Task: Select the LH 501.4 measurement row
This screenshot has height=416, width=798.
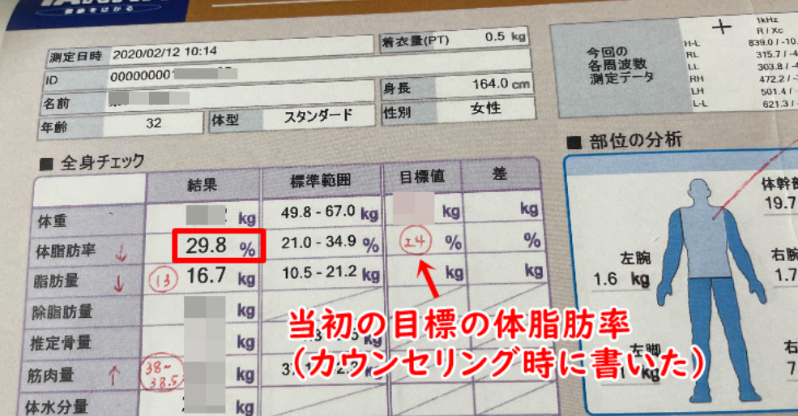Action: pyautogui.click(x=744, y=91)
